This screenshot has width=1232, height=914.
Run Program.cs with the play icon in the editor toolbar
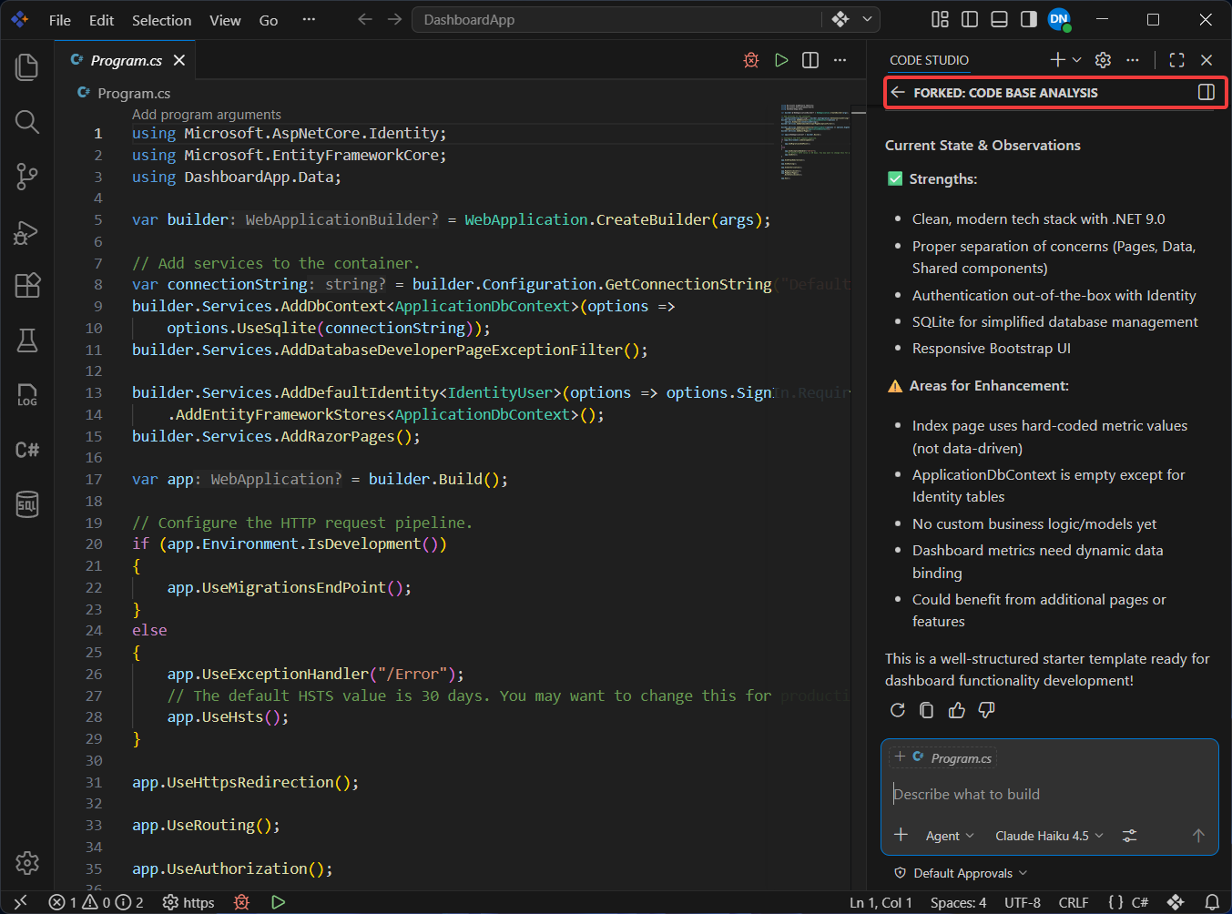[x=781, y=60]
